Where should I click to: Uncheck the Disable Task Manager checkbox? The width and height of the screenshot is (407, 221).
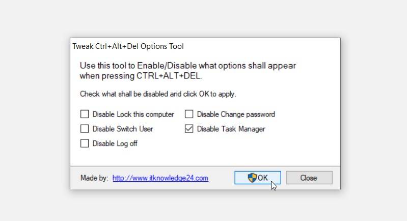[x=189, y=129]
